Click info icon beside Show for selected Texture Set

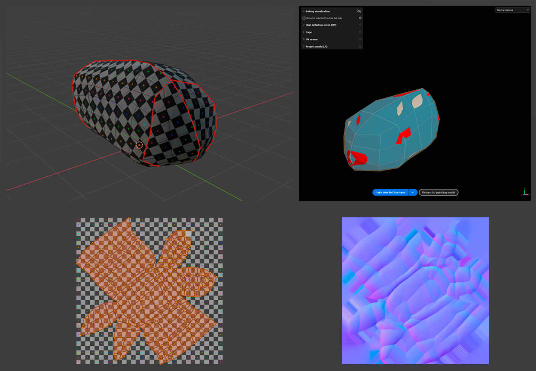[x=360, y=18]
